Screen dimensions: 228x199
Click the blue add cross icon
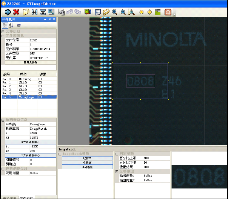tap(8, 12)
